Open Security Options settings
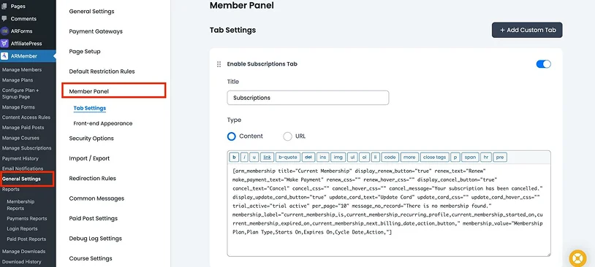Viewport: 595px width, 267px height. click(x=91, y=139)
